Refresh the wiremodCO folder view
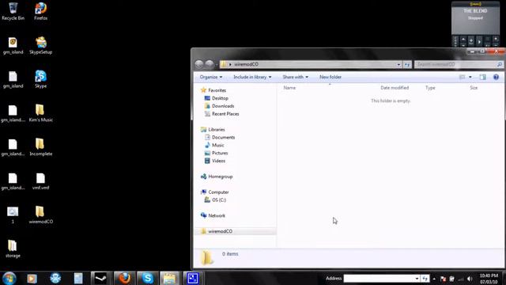 coord(407,64)
